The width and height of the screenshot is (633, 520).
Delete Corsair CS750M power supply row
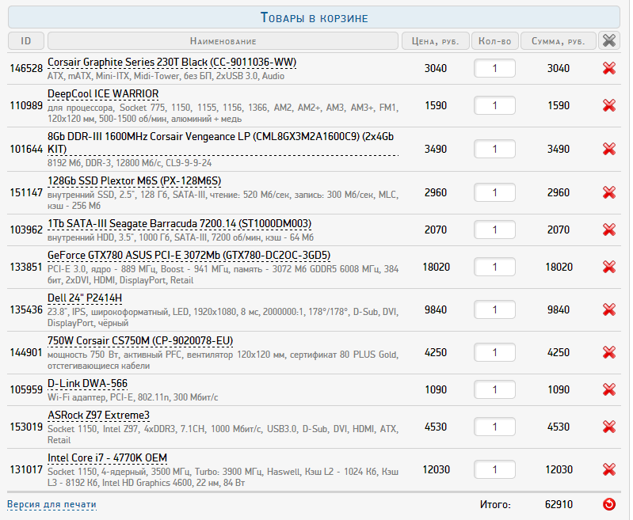[608, 352]
